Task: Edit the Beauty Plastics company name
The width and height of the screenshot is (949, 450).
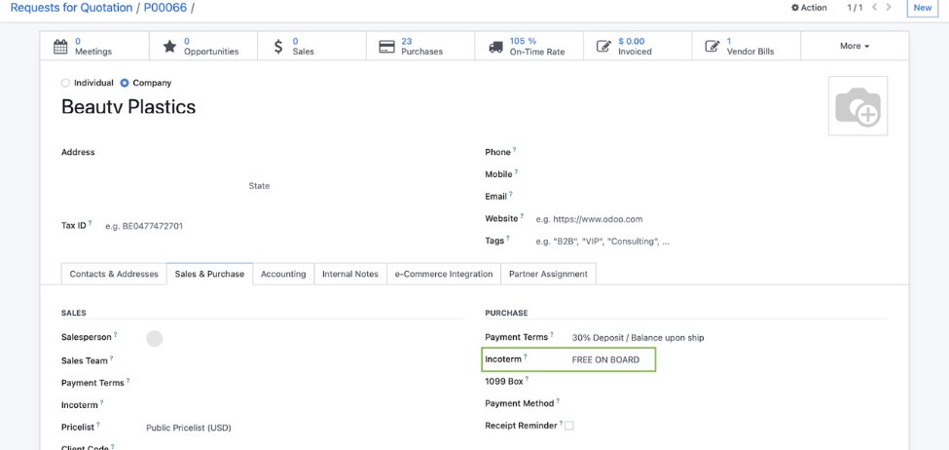Action: (128, 107)
